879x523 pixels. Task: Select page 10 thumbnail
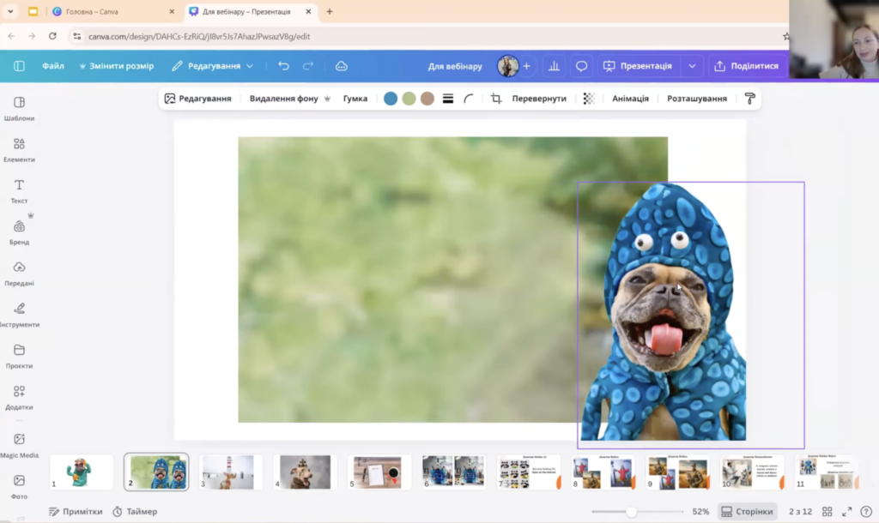752,472
